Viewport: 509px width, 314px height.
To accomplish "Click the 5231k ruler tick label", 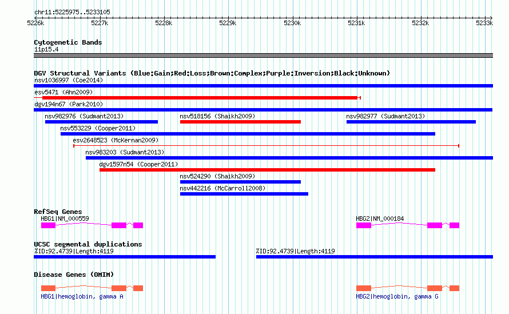I will coord(356,23).
